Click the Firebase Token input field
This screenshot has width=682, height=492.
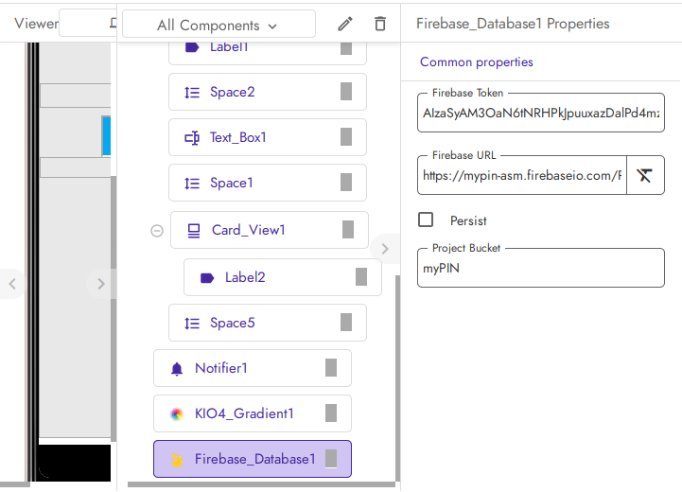(540, 114)
